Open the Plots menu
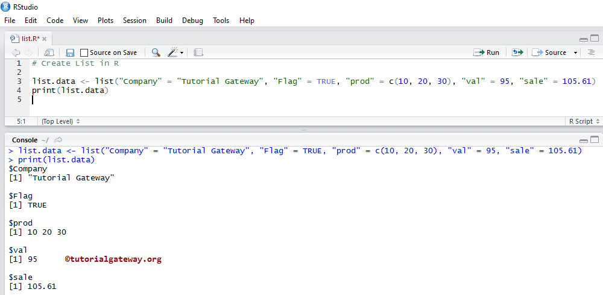 pos(106,21)
